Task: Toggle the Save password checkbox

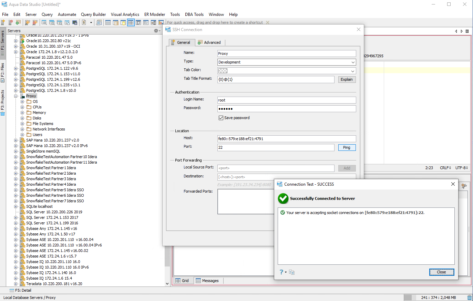Action: [x=221, y=118]
